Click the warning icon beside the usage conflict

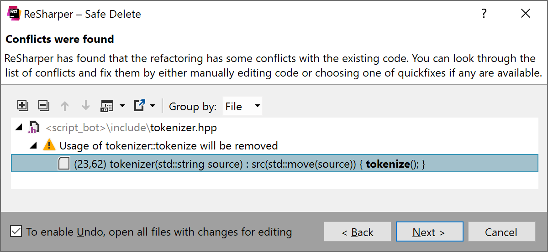pos(49,145)
